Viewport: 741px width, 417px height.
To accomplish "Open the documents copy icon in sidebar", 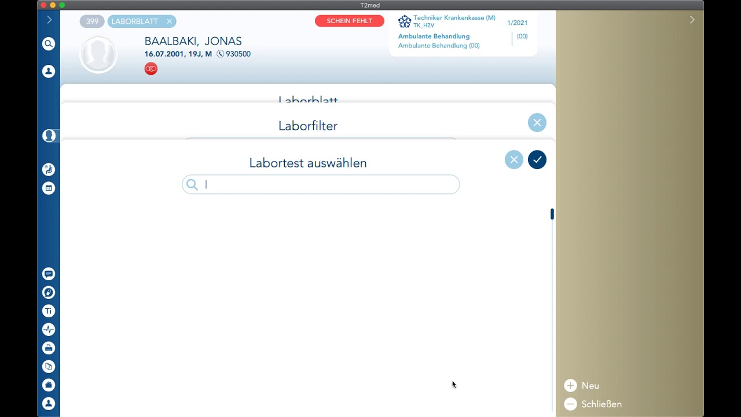I will 49,367.
